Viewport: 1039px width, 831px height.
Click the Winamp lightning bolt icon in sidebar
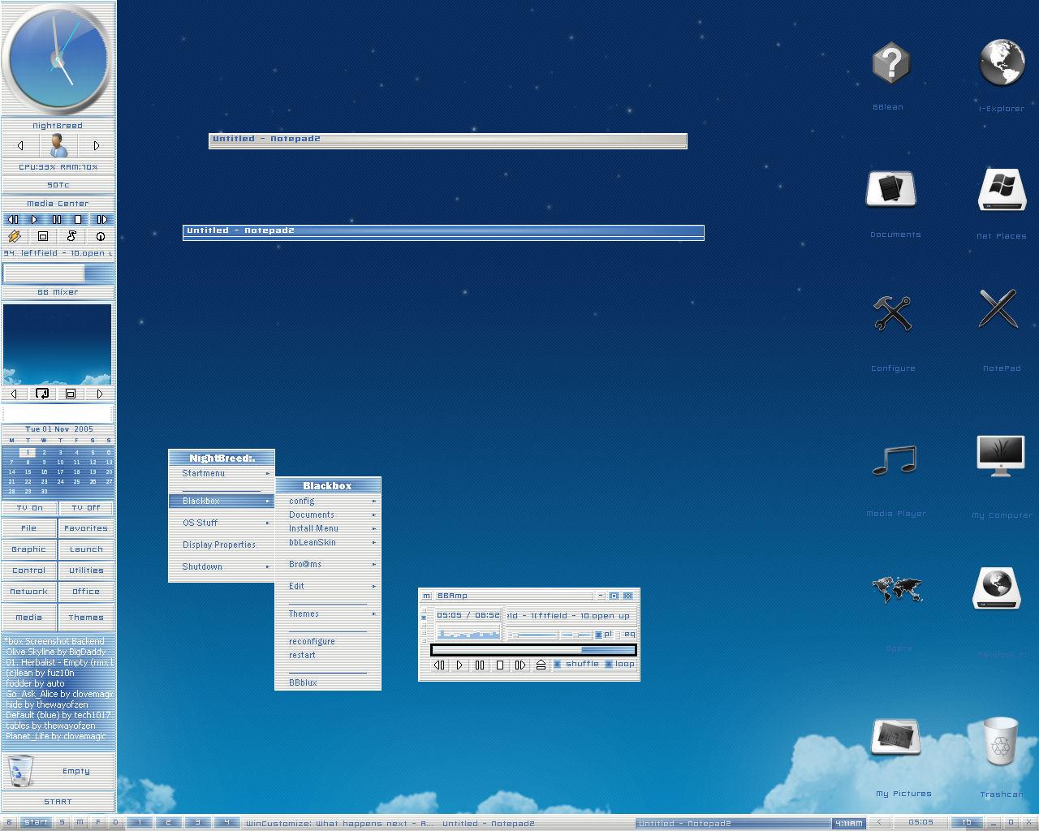point(15,236)
